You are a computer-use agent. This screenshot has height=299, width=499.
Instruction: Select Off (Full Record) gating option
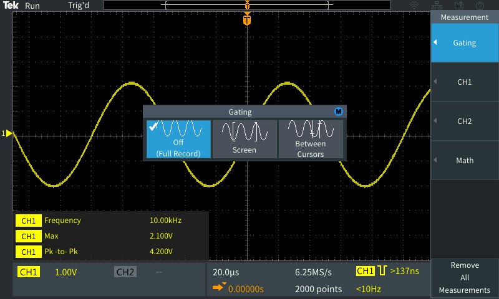tap(178, 139)
